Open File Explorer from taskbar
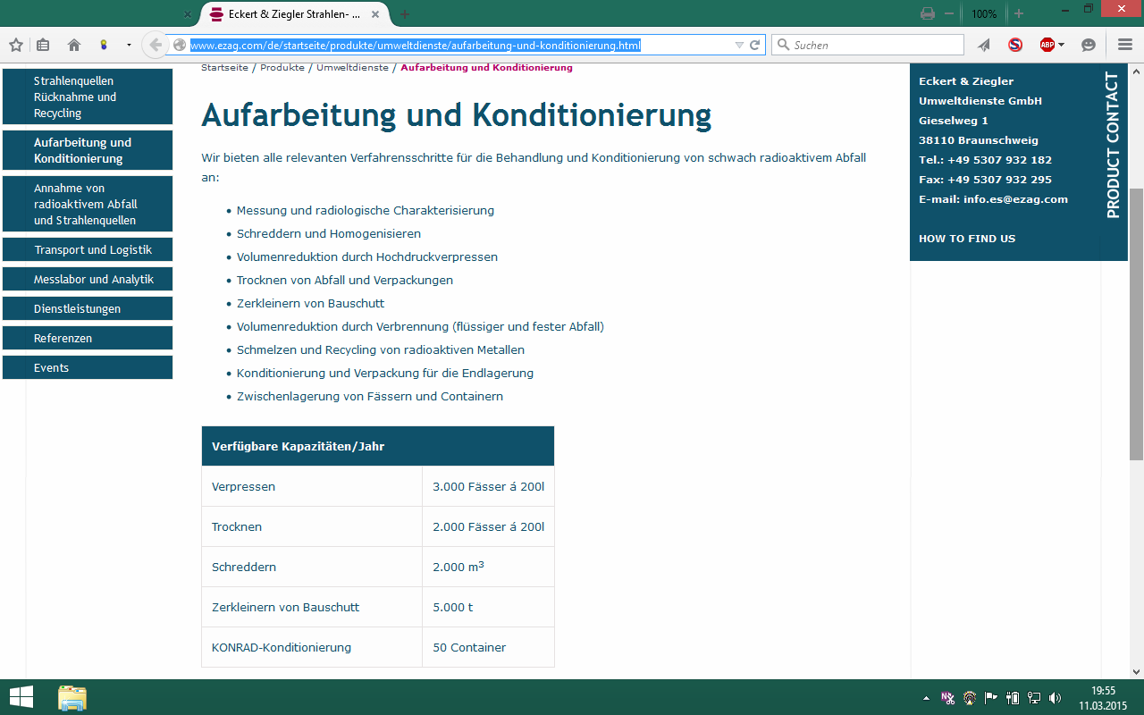Screen dimensions: 1144x715 [72, 697]
